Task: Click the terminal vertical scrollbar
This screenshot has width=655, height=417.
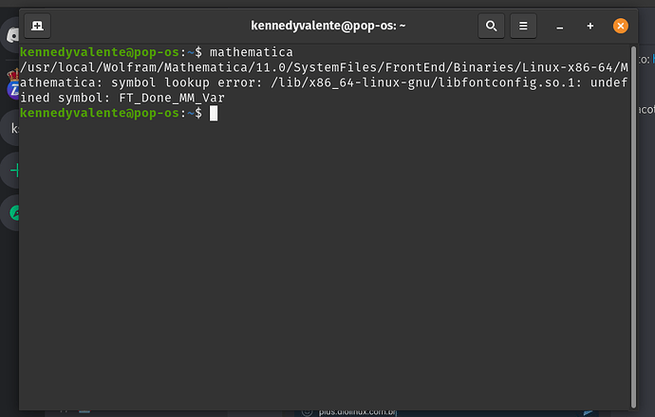Action: [x=633, y=227]
